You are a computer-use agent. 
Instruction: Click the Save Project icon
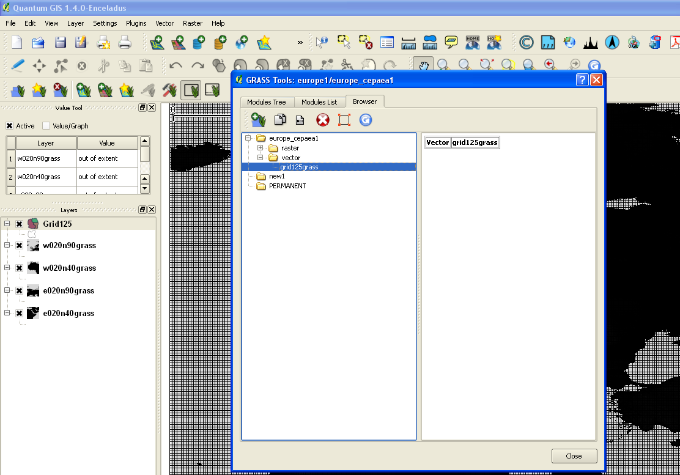60,42
